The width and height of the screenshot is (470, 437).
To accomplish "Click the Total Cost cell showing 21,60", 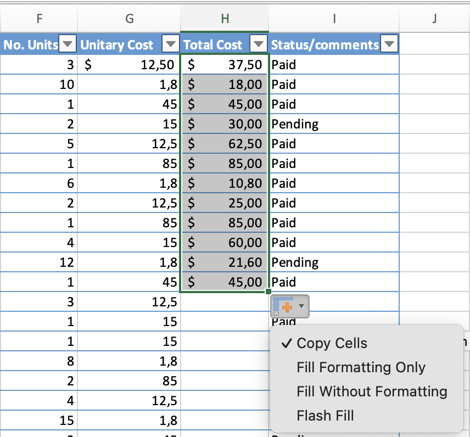I will coord(224,262).
